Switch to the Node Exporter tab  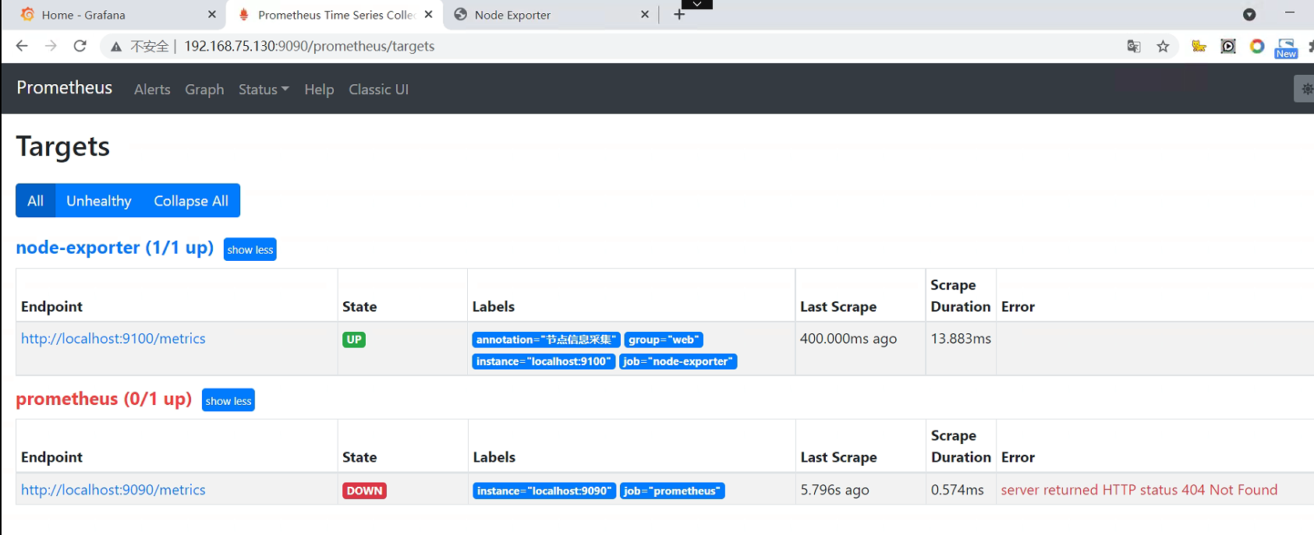pos(512,15)
